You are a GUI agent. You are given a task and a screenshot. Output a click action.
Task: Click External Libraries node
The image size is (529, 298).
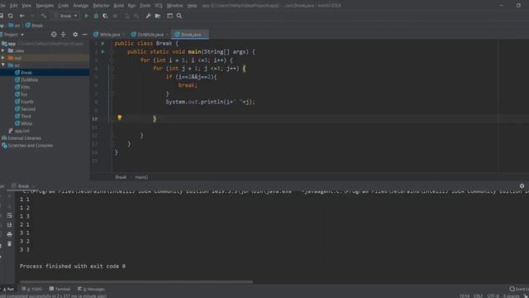(x=24, y=138)
